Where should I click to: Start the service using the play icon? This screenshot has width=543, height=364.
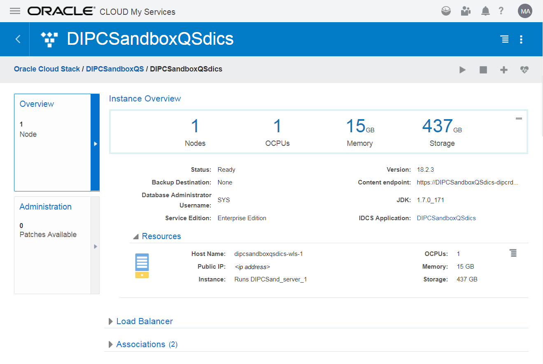[462, 70]
